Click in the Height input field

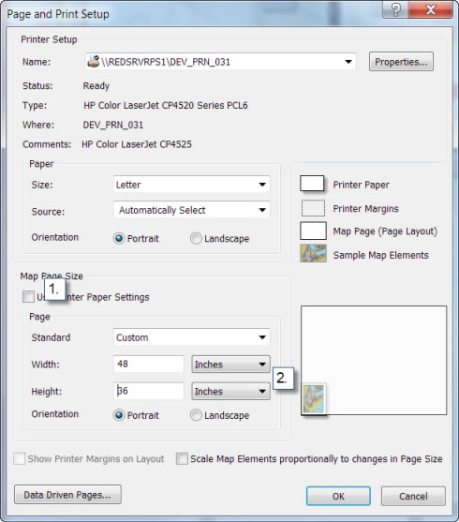148,391
